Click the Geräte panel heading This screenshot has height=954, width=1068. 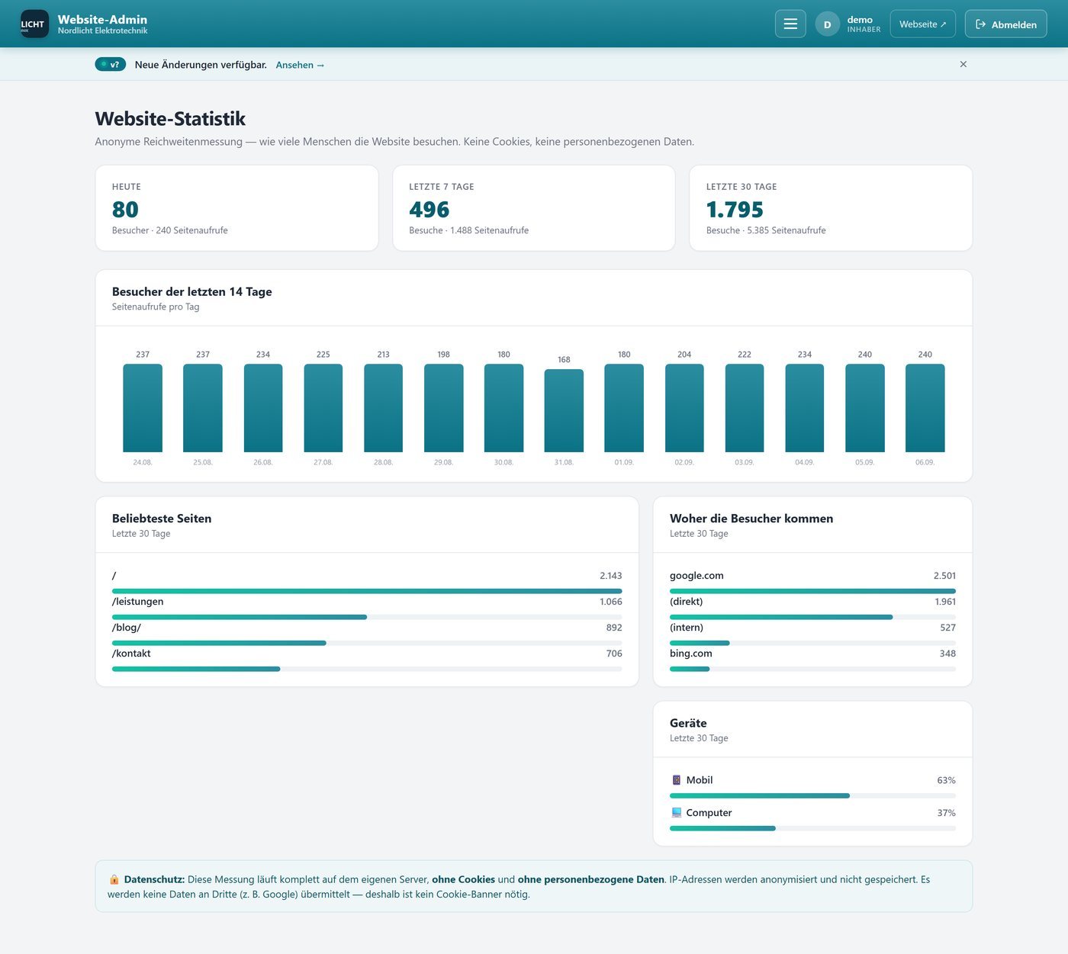click(x=688, y=723)
